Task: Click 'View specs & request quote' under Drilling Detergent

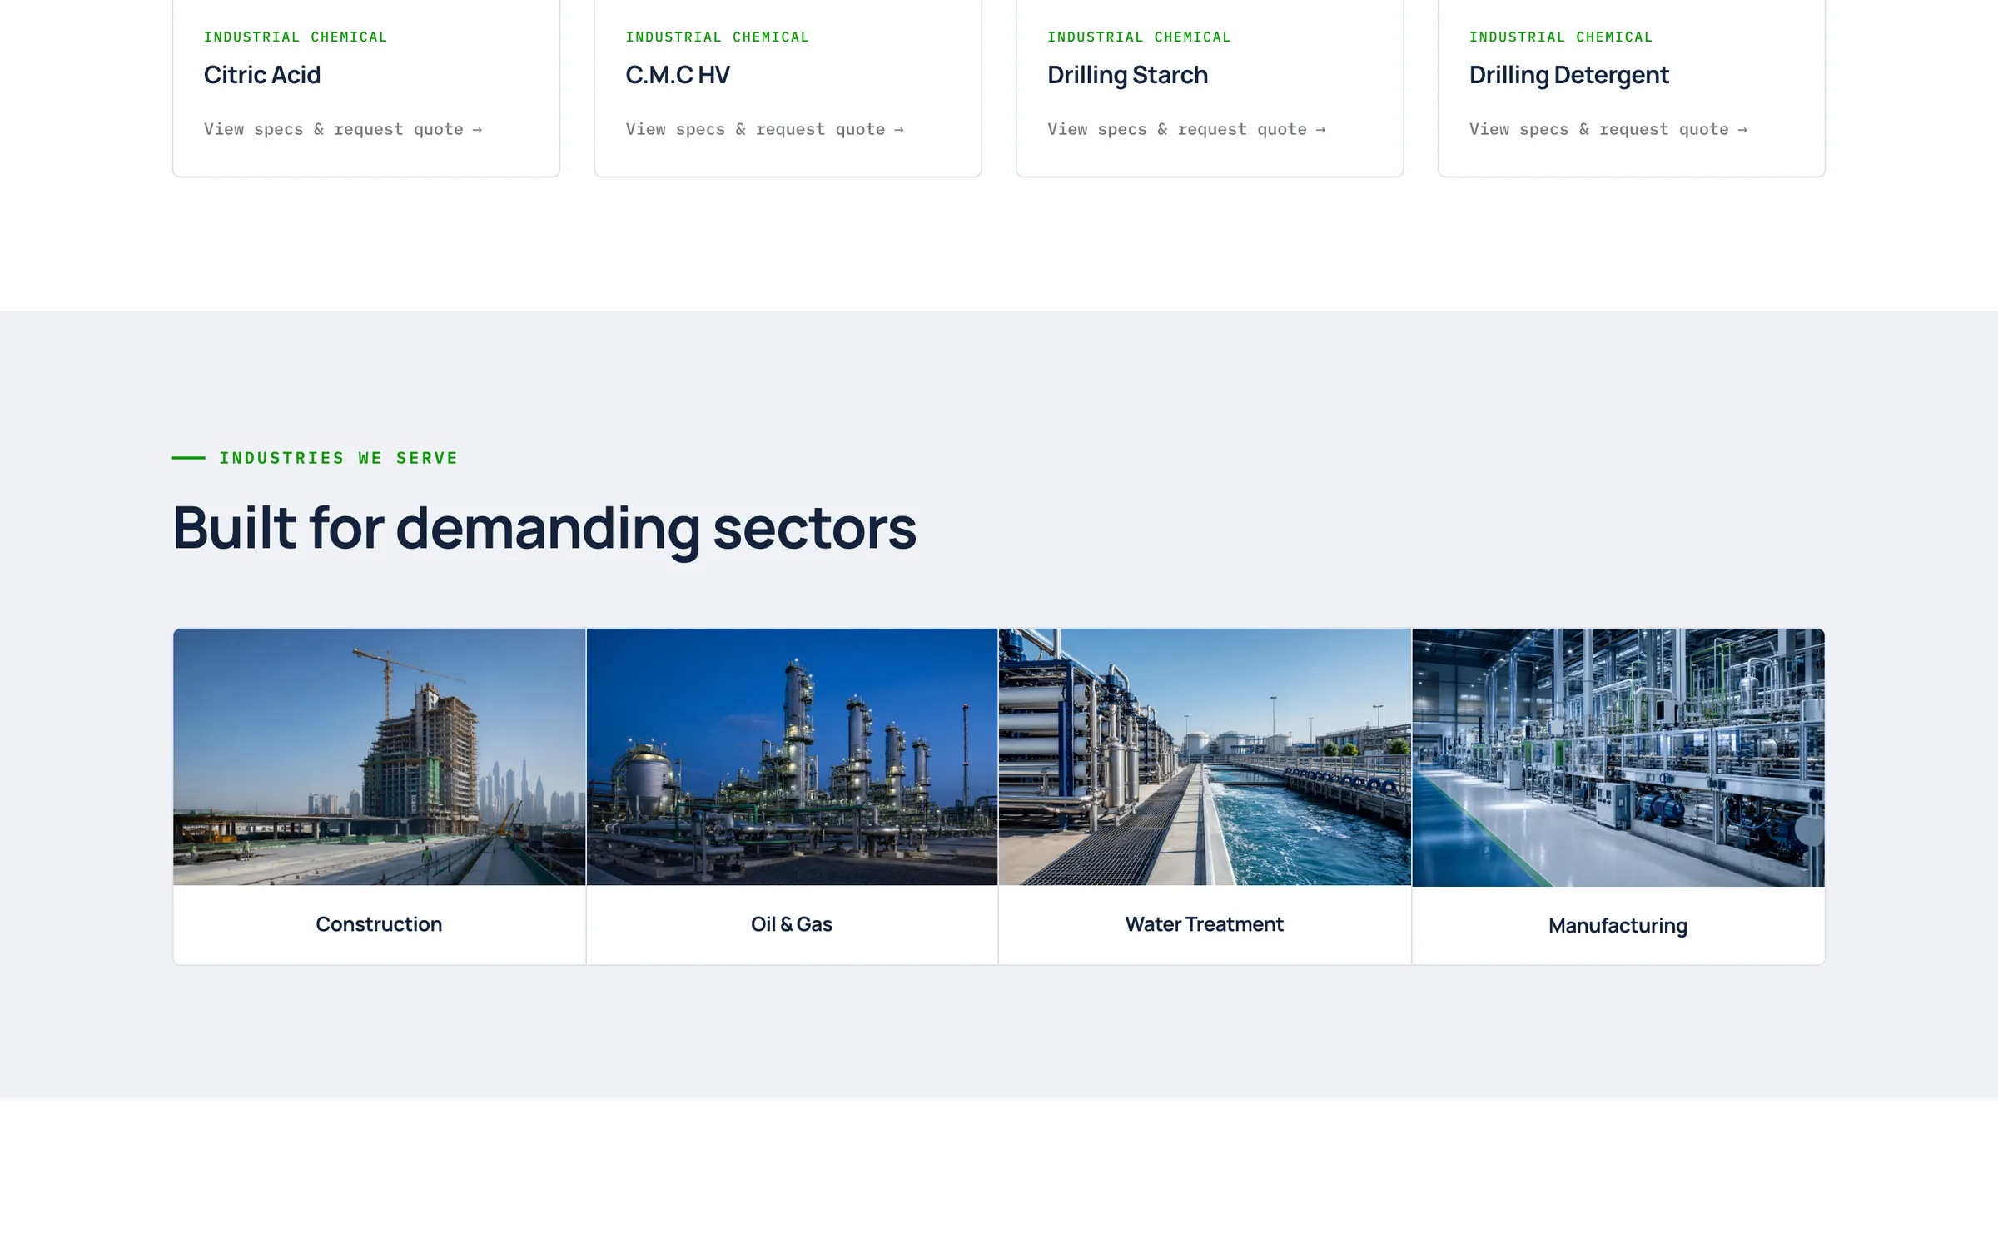Action: pyautogui.click(x=1608, y=129)
